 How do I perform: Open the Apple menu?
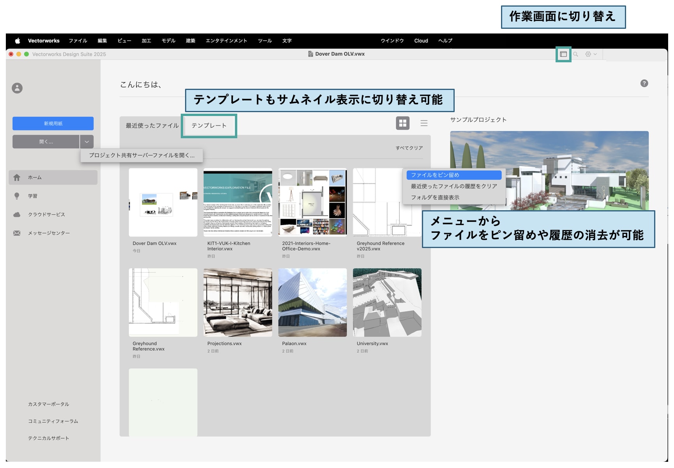[17, 40]
